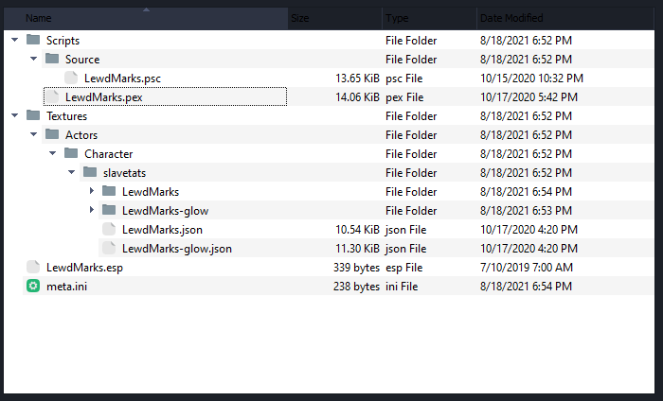
Task: Click the Scripts folder icon
Action: click(x=33, y=40)
